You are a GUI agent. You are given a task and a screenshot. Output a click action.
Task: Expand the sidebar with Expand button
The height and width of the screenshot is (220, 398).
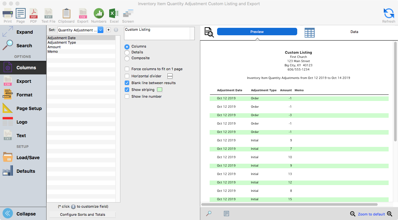tap(23, 32)
